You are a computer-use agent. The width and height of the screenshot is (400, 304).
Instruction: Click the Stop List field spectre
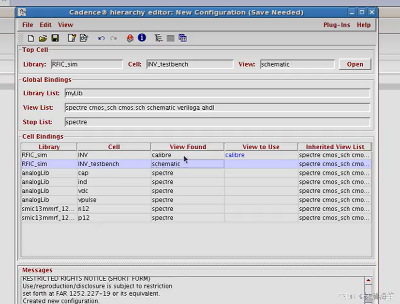pyautogui.click(x=217, y=122)
